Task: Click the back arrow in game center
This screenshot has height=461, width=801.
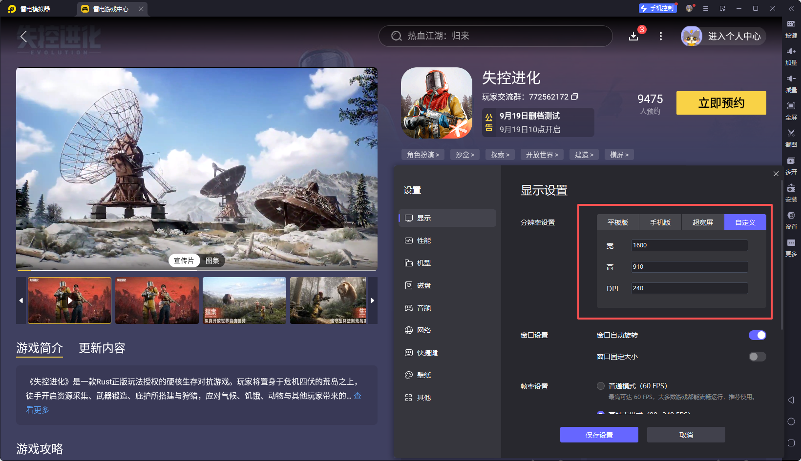Action: click(x=23, y=36)
